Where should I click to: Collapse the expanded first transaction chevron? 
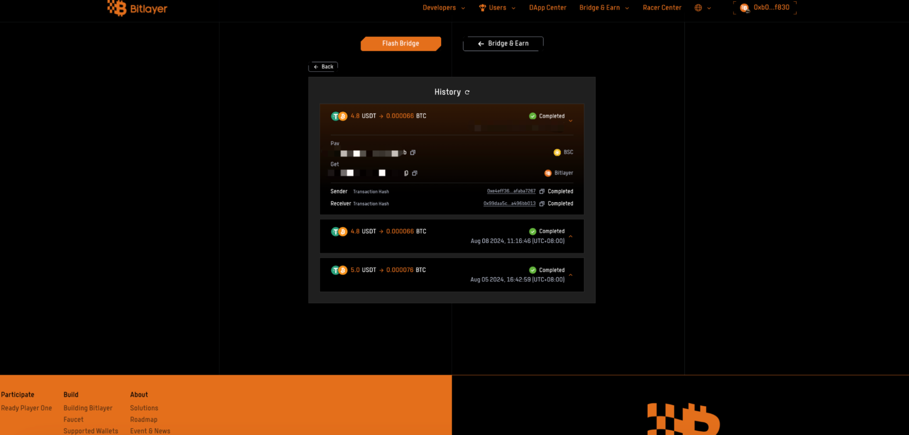(570, 121)
